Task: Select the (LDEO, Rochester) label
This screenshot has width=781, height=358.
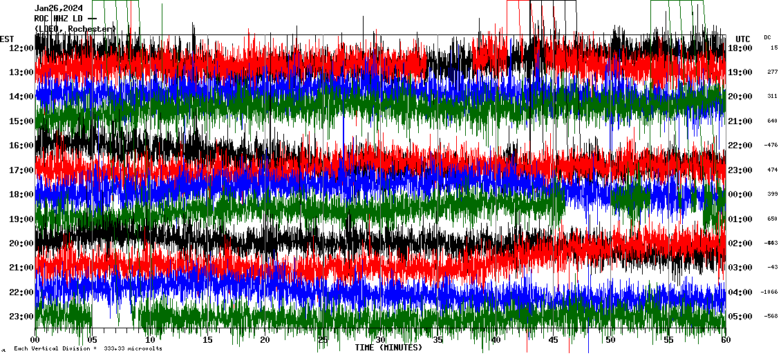Action: [75, 28]
